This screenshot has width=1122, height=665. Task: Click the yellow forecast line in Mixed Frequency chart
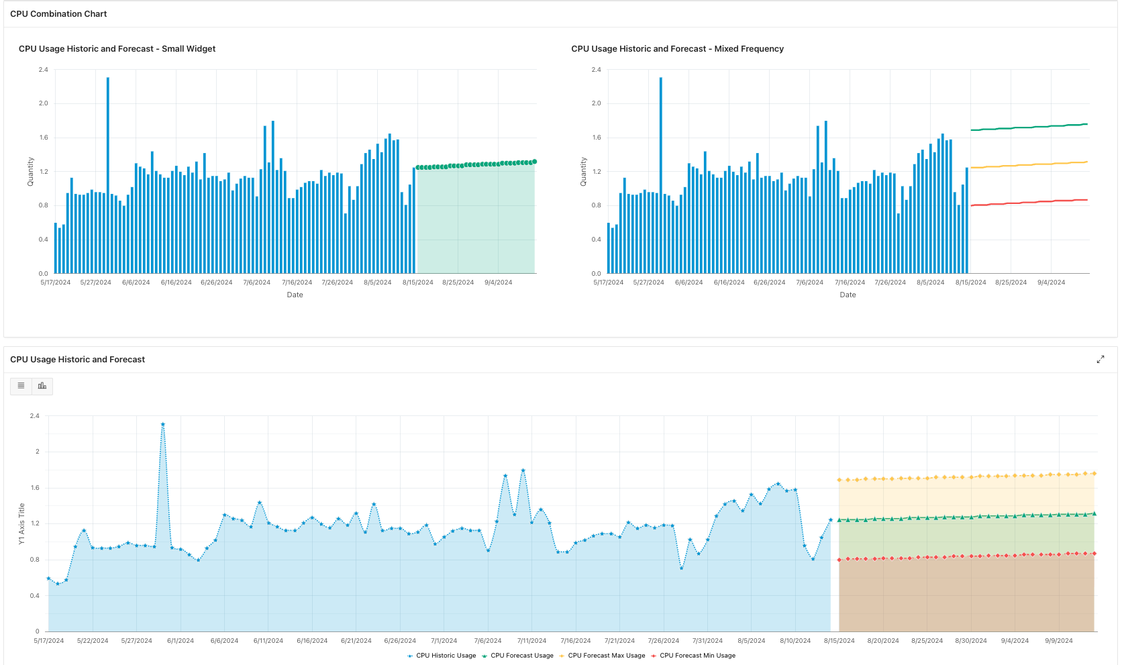(x=1029, y=164)
